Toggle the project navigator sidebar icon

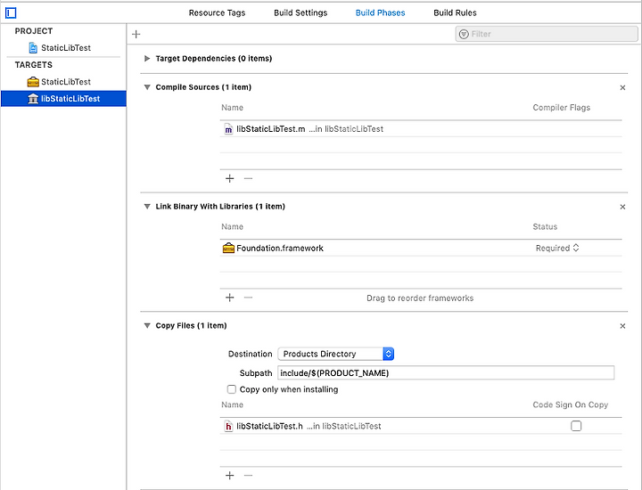pos(11,13)
